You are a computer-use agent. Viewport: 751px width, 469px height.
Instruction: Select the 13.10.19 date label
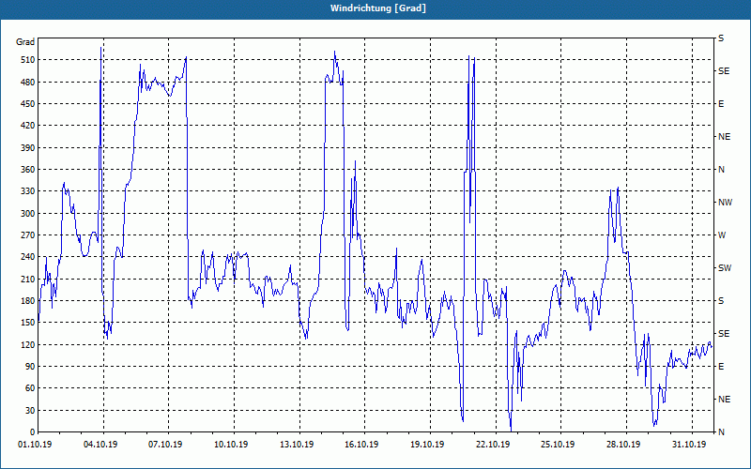pyautogui.click(x=297, y=445)
